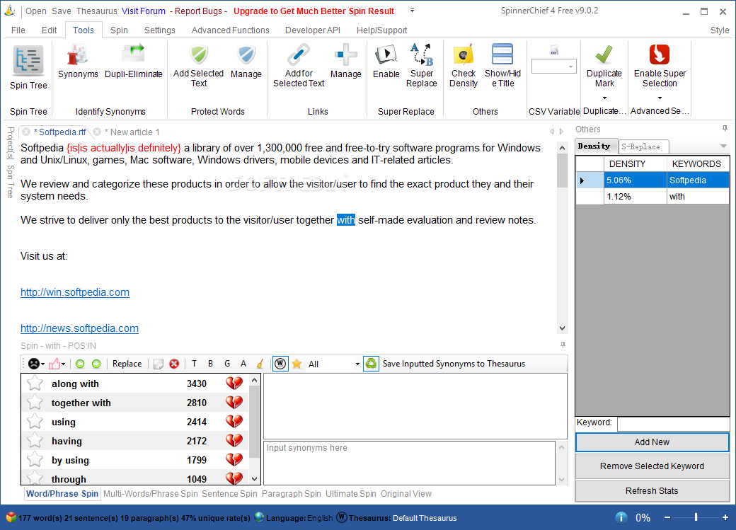Open the Others panel tab overflow dropdown
The width and height of the screenshot is (736, 530).
pyautogui.click(x=723, y=146)
